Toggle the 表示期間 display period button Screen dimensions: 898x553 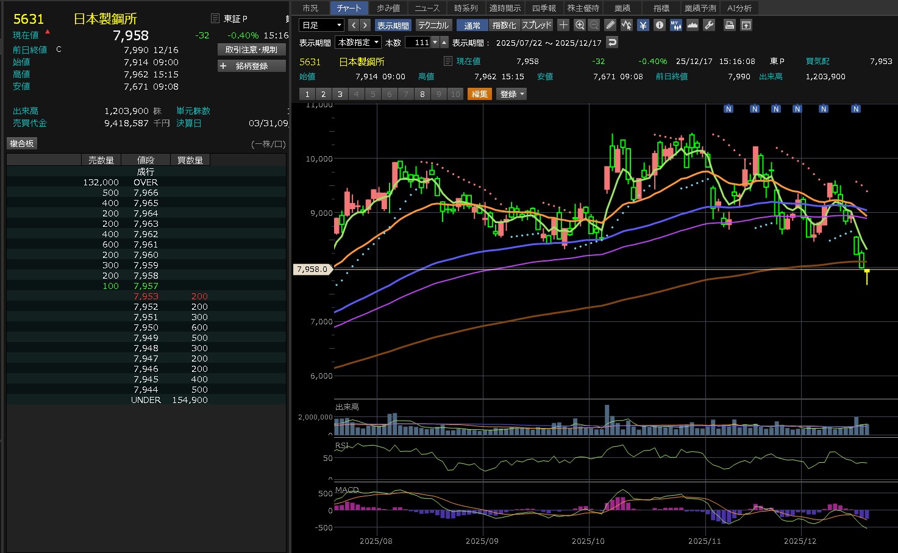pyautogui.click(x=393, y=25)
